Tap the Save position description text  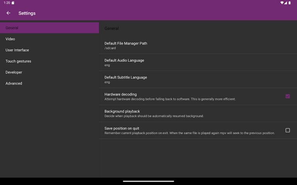point(189,133)
